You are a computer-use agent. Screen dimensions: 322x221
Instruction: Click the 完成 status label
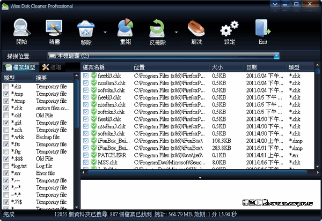pyautogui.click(x=9, y=214)
